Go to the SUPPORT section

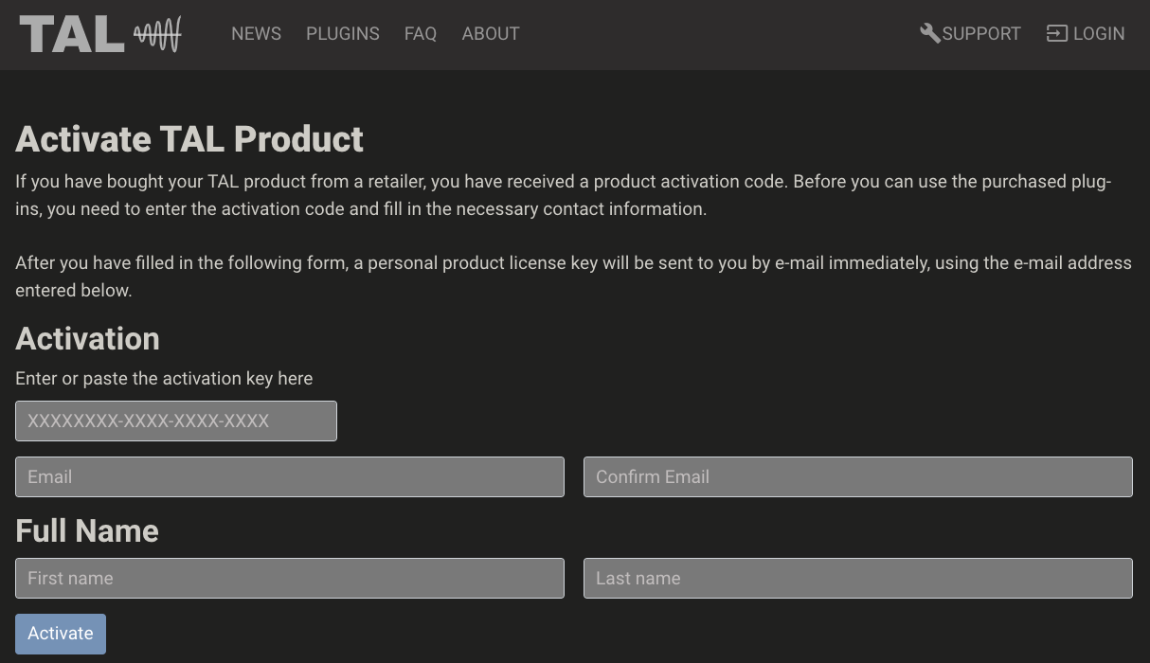click(x=981, y=33)
